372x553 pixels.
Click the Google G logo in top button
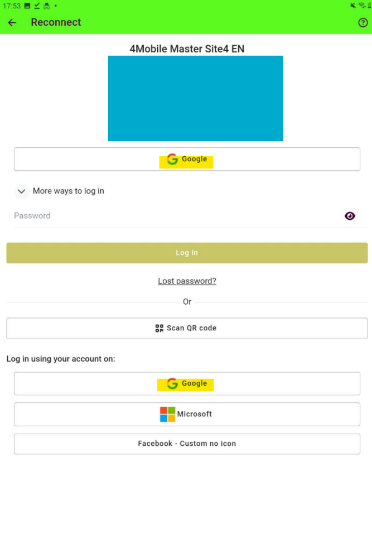[x=172, y=160]
